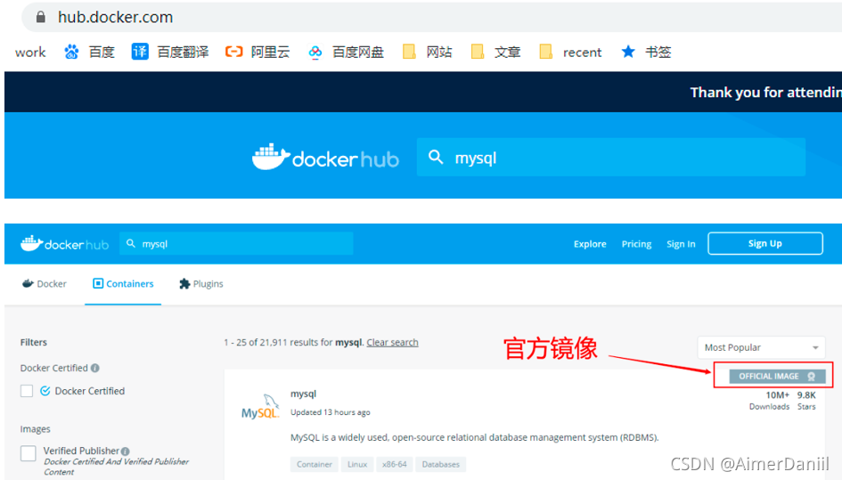This screenshot has width=842, height=480.
Task: Click the Filters heading
Action: 33,342
